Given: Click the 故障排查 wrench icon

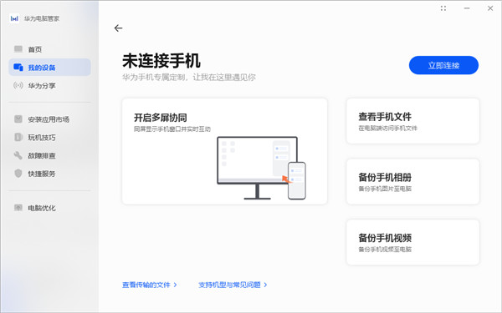Looking at the screenshot, I should click(x=18, y=155).
